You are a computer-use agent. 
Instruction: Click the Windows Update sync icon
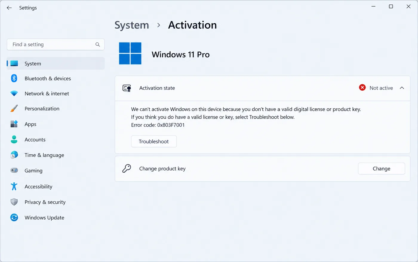pos(14,217)
